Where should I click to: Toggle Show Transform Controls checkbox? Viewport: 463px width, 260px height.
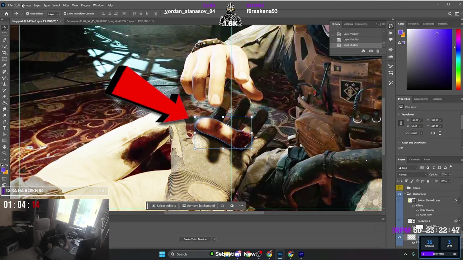65,14
